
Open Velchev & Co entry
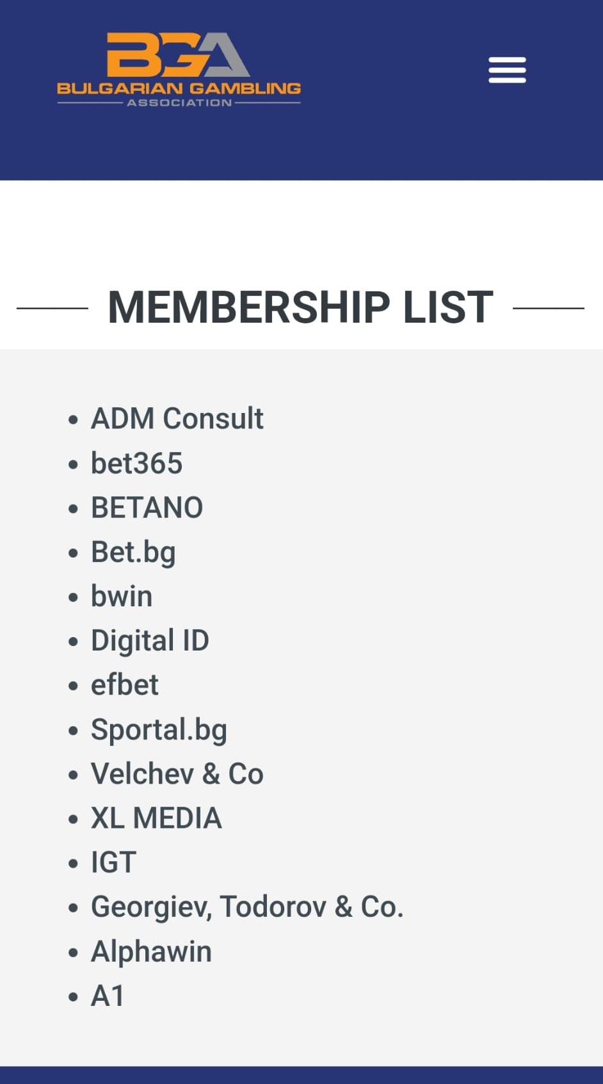coord(177,773)
